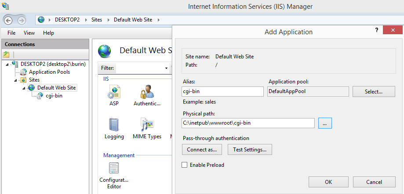
Task: Open the Filter dropdown arrow
Action: (x=166, y=68)
